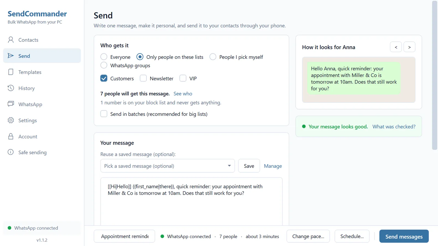
Task: Open History using the clock icon
Action: [x=11, y=88]
